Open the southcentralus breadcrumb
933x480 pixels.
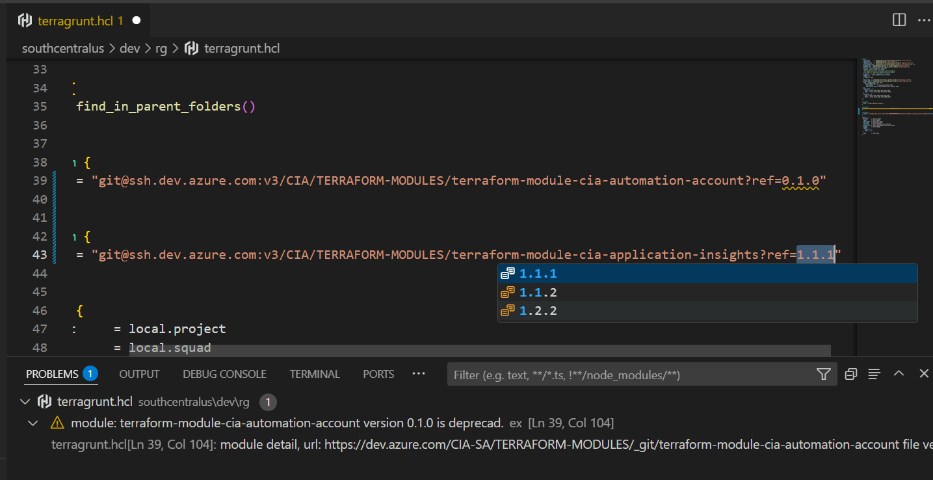click(x=63, y=49)
